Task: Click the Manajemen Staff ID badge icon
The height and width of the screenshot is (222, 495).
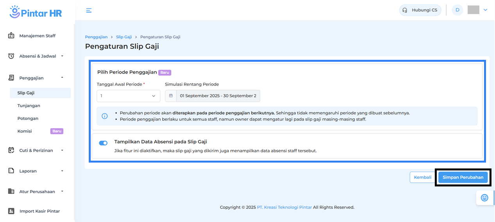Action: click(x=11, y=36)
